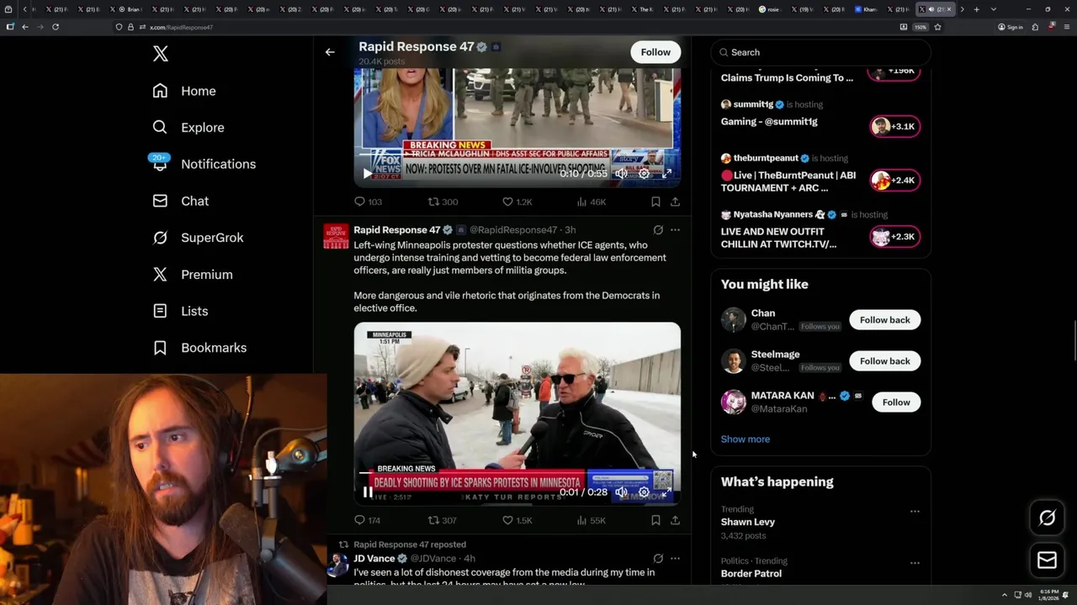Screen dimensions: 1077x605
Task: Open a new browser tab
Action: click(976, 9)
